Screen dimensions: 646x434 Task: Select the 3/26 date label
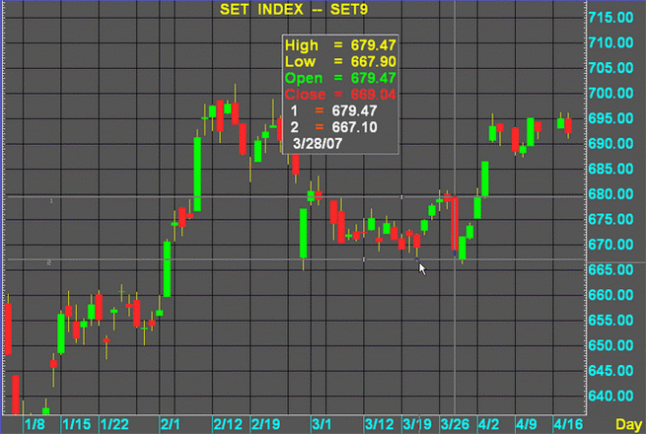455,424
